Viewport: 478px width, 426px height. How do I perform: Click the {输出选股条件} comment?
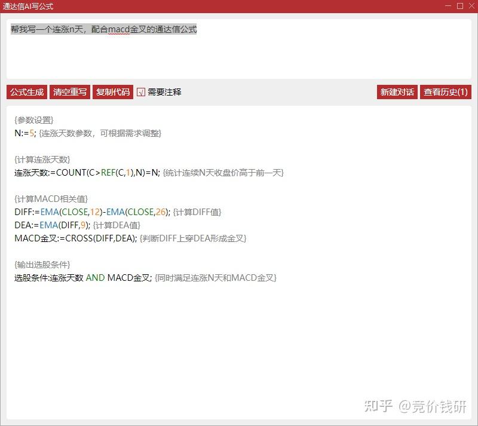[42, 264]
